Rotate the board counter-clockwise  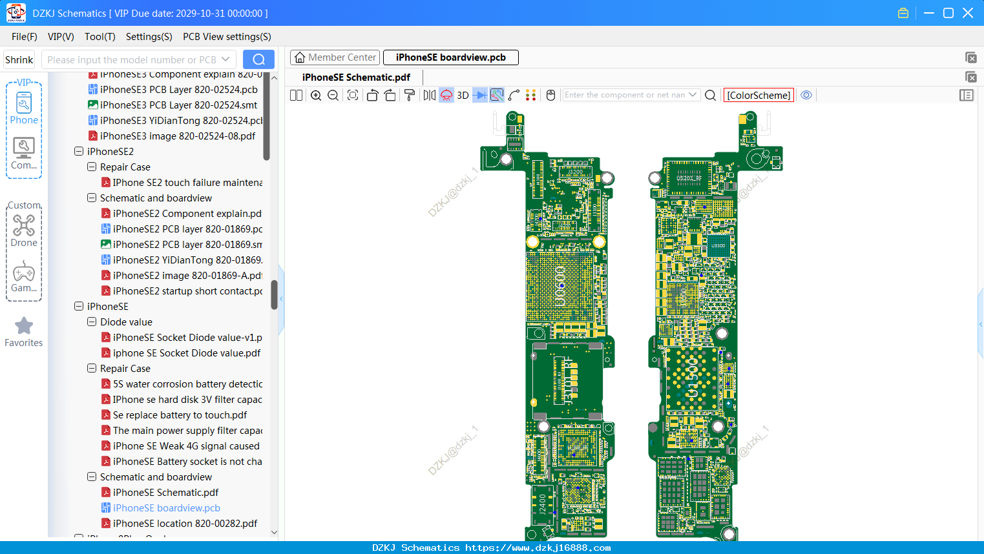click(372, 95)
